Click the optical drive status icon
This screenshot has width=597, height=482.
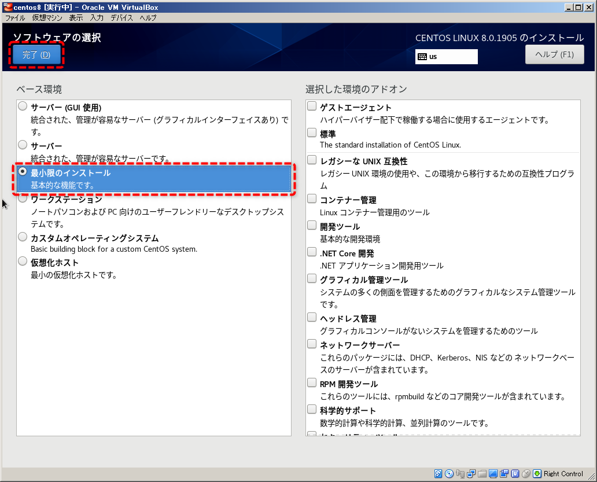pos(449,473)
